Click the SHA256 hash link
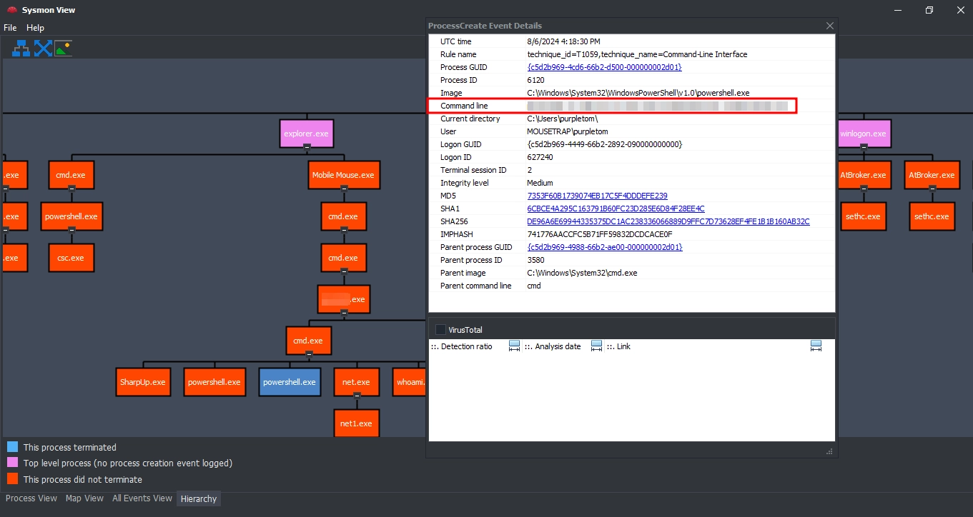The image size is (973, 517). (x=668, y=221)
